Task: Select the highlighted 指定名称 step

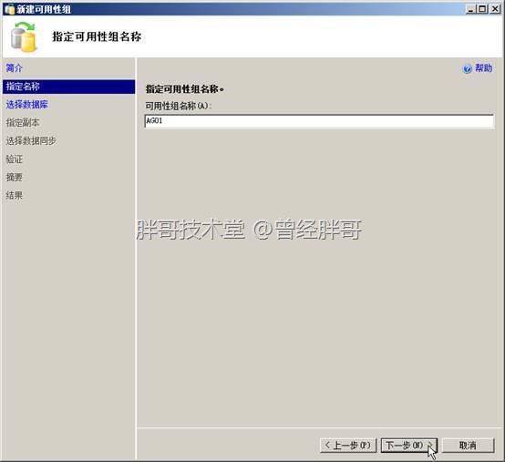Action: click(x=68, y=87)
